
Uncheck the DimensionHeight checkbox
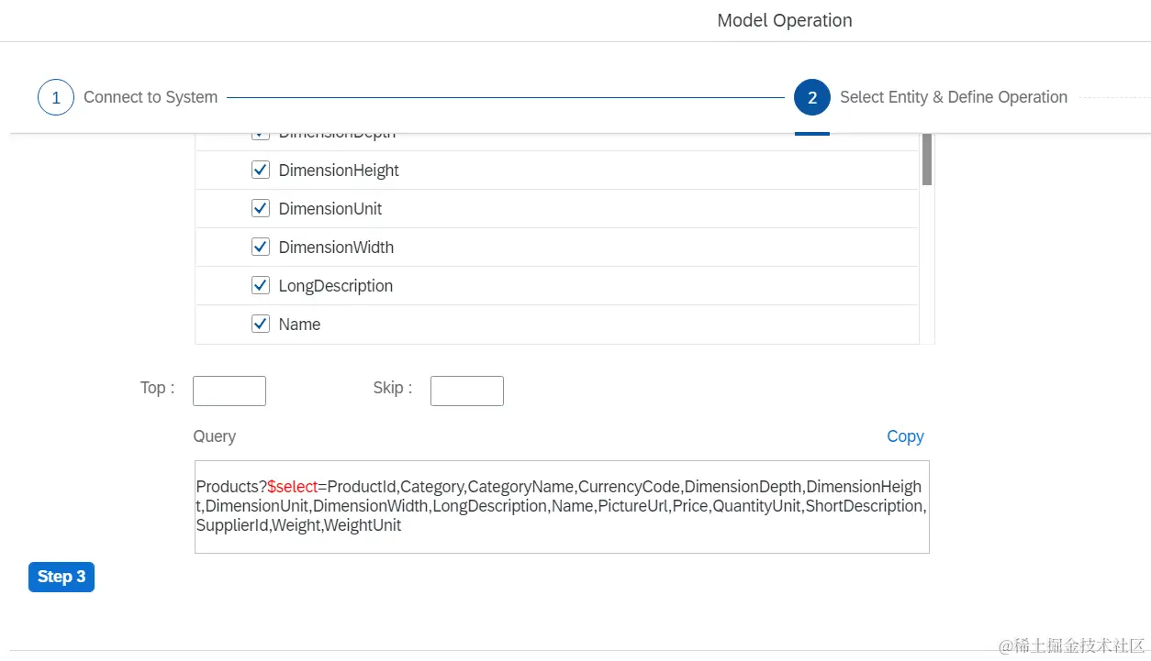(x=261, y=171)
